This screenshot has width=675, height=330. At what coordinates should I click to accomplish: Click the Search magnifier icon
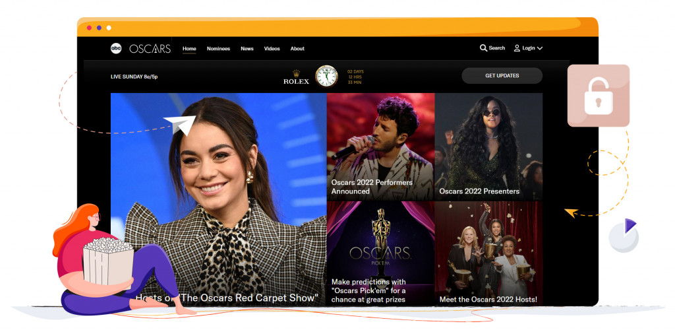[483, 48]
